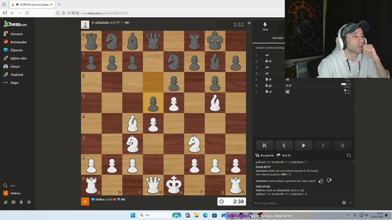Open the chat more options dots
Screen dimensions: 392x220
351,203
